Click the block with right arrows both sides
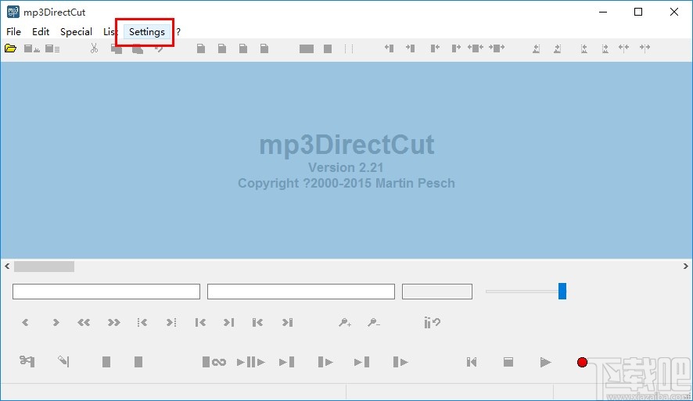This screenshot has height=401, width=693. 497,48
